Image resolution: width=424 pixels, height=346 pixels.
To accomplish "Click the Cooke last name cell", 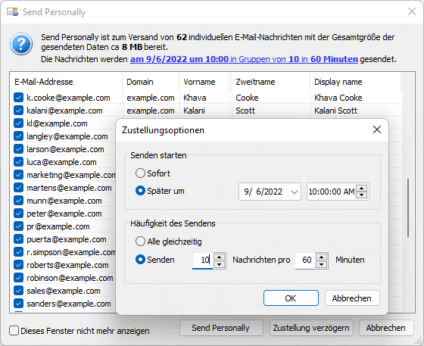I will click(247, 98).
